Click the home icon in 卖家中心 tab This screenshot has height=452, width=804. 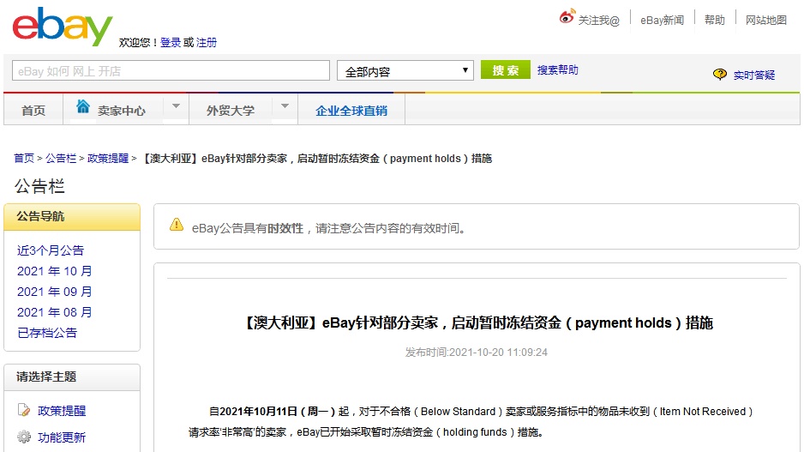pos(83,106)
